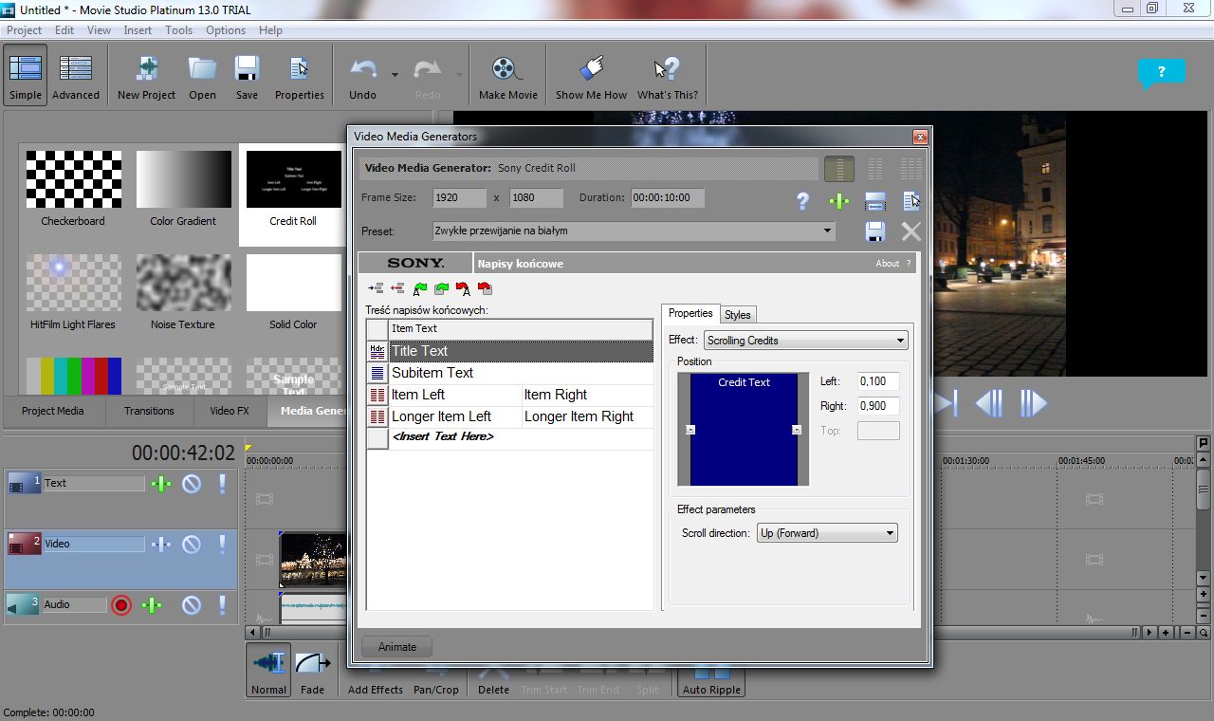The width and height of the screenshot is (1214, 721).
Task: Switch to Advanced editing mode
Action: [x=76, y=76]
